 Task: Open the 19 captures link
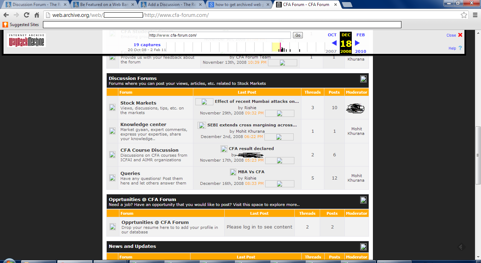click(x=147, y=45)
